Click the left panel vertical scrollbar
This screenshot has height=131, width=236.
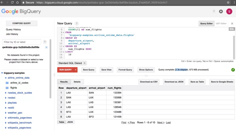[51, 69]
